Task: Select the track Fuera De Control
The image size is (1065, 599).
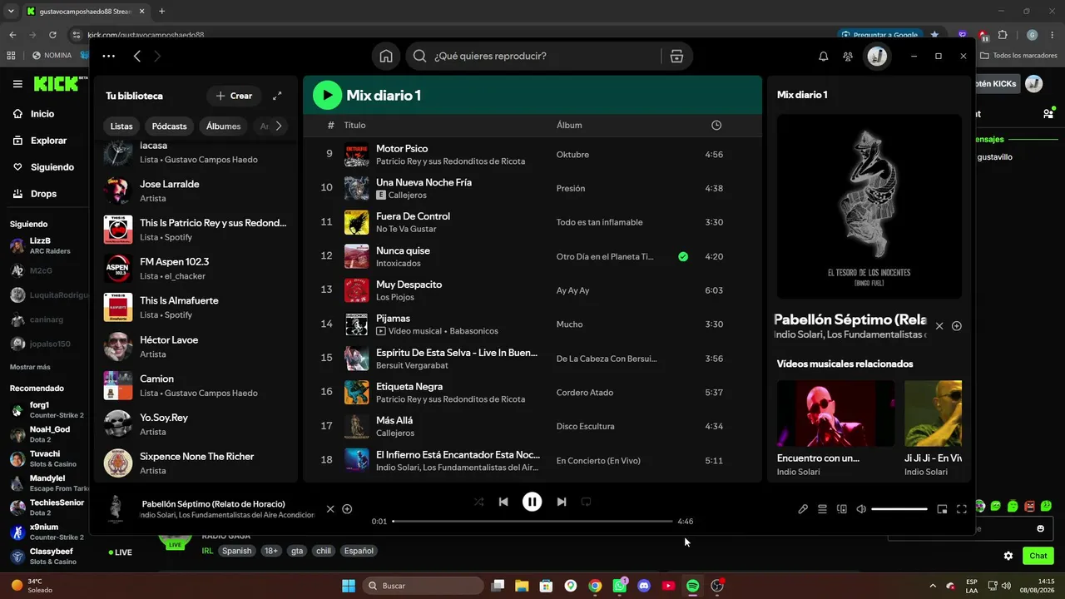Action: pyautogui.click(x=532, y=222)
